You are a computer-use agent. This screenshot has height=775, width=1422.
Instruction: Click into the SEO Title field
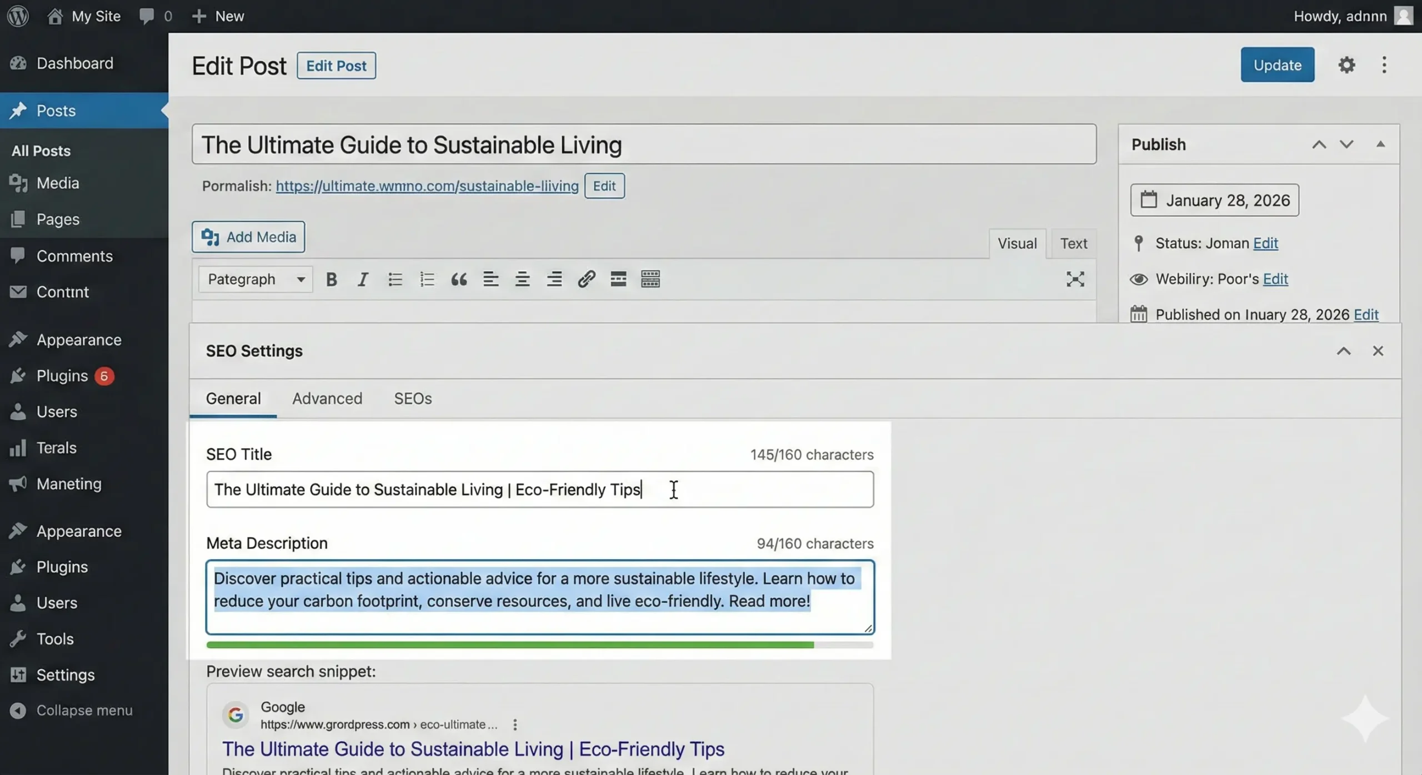(539, 490)
